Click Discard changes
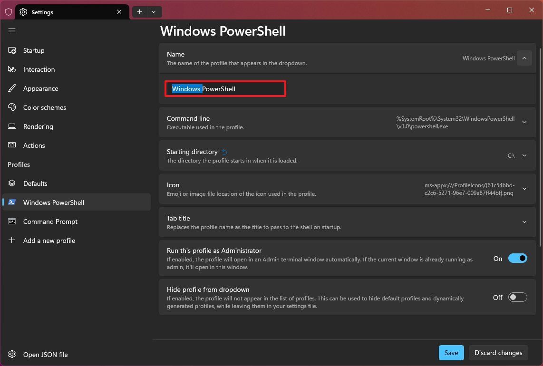The image size is (543, 366). point(498,353)
